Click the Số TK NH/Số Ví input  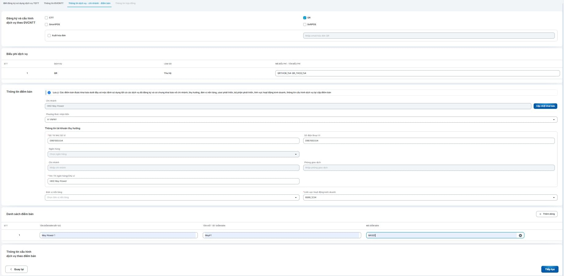pos(173,141)
